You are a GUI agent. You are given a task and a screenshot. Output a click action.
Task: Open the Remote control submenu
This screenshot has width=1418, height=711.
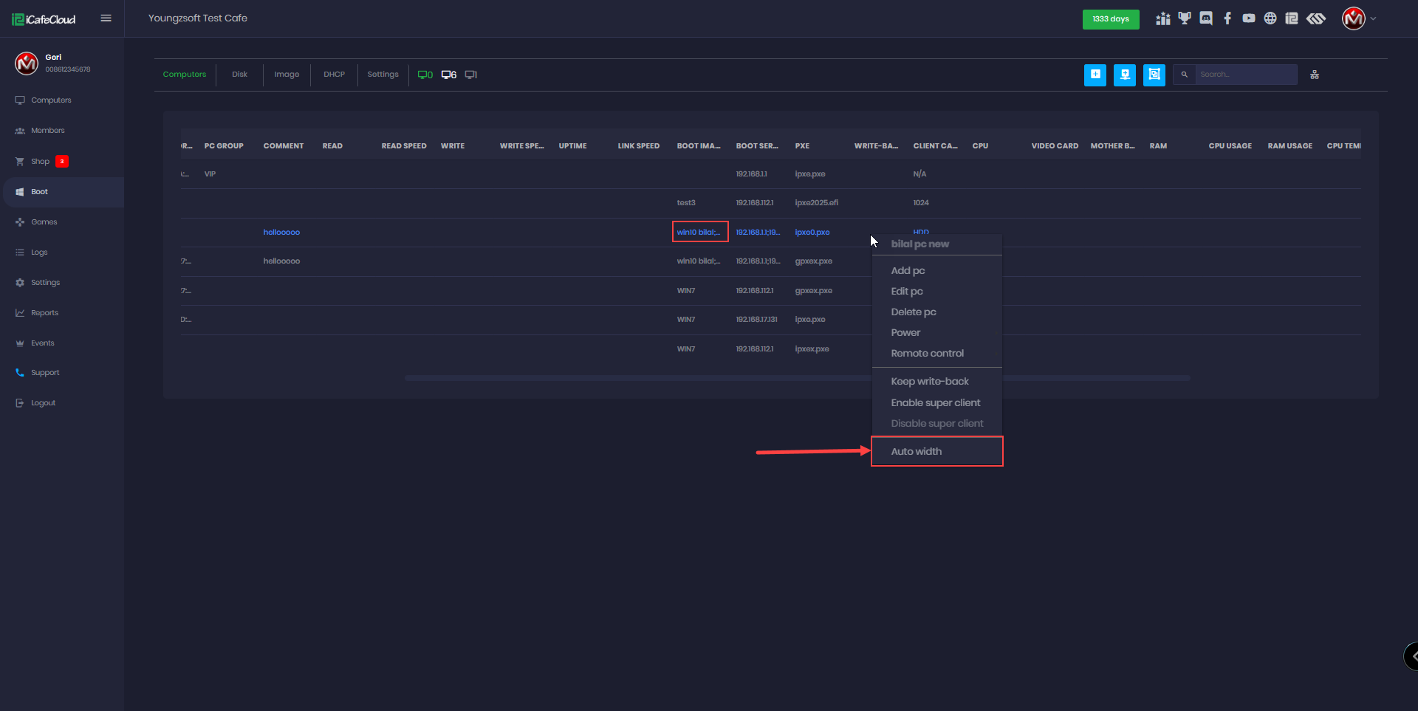coord(927,354)
